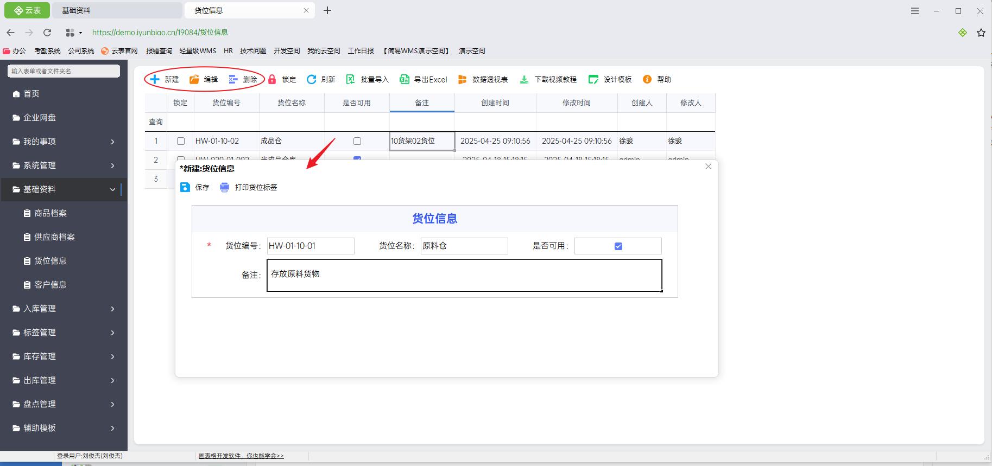Export data using 导出Excel icon
The width and height of the screenshot is (992, 466).
tap(405, 79)
